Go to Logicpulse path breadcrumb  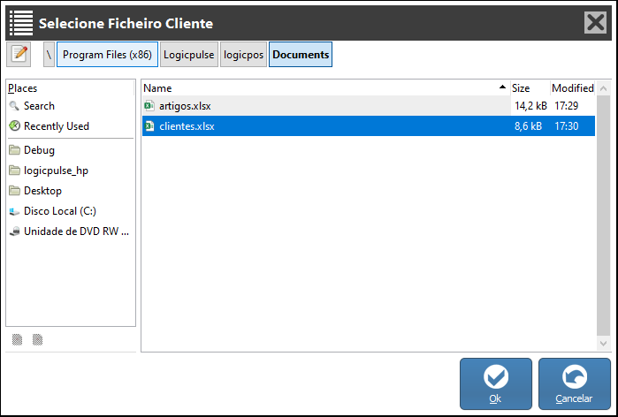tap(188, 55)
